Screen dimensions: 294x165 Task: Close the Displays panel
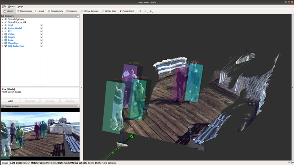[78, 16]
